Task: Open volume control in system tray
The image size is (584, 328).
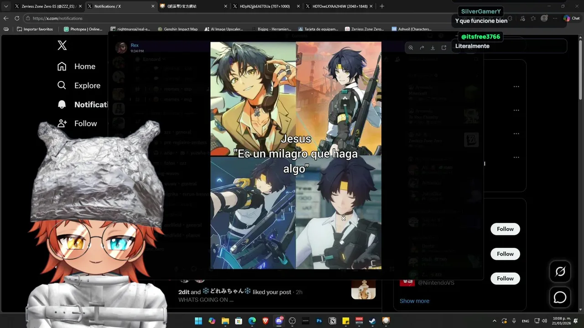Action: point(544,321)
